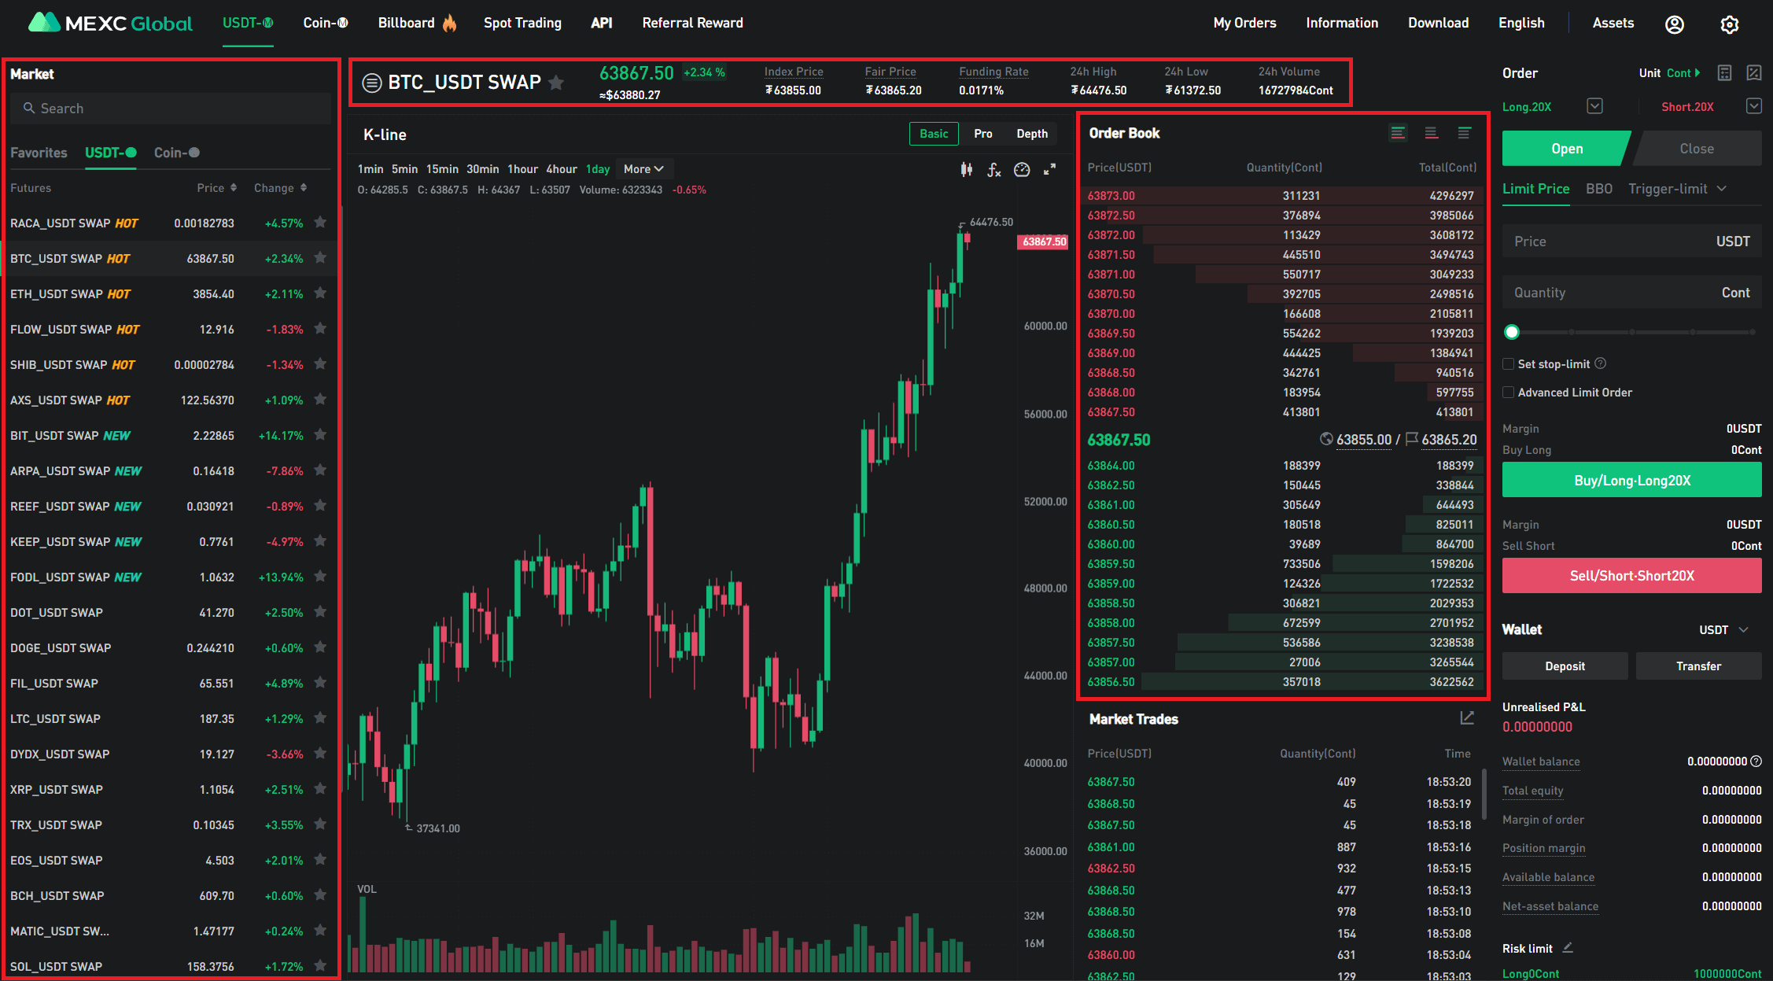Expand the K-line chart to fullscreen

pos(1050,169)
